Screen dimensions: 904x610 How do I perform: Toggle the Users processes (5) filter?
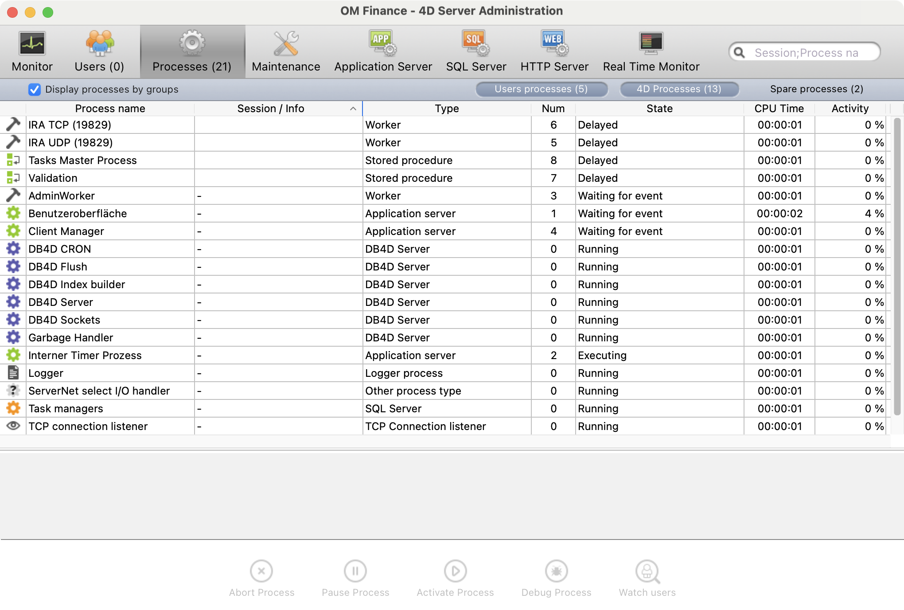point(542,89)
